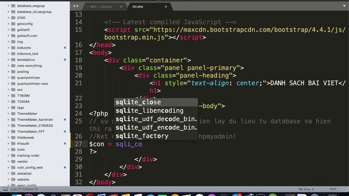Viewport: 349px width, 196px height.
Task: Click Line 27, Column 10 status text
Action: (24, 189)
